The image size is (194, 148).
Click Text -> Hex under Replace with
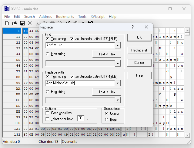click(x=107, y=92)
